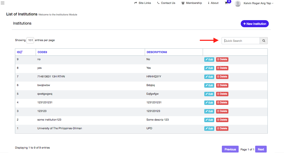The image size is (284, 158).
Task: Open the Site Links menu
Action: pyautogui.click(x=142, y=3)
